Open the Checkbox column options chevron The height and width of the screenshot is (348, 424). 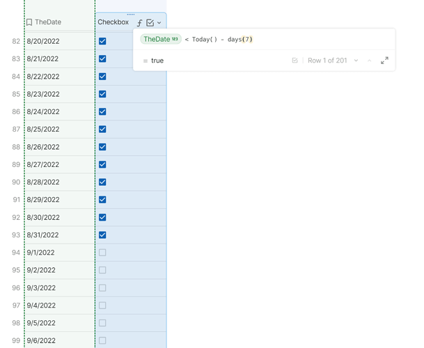(159, 23)
